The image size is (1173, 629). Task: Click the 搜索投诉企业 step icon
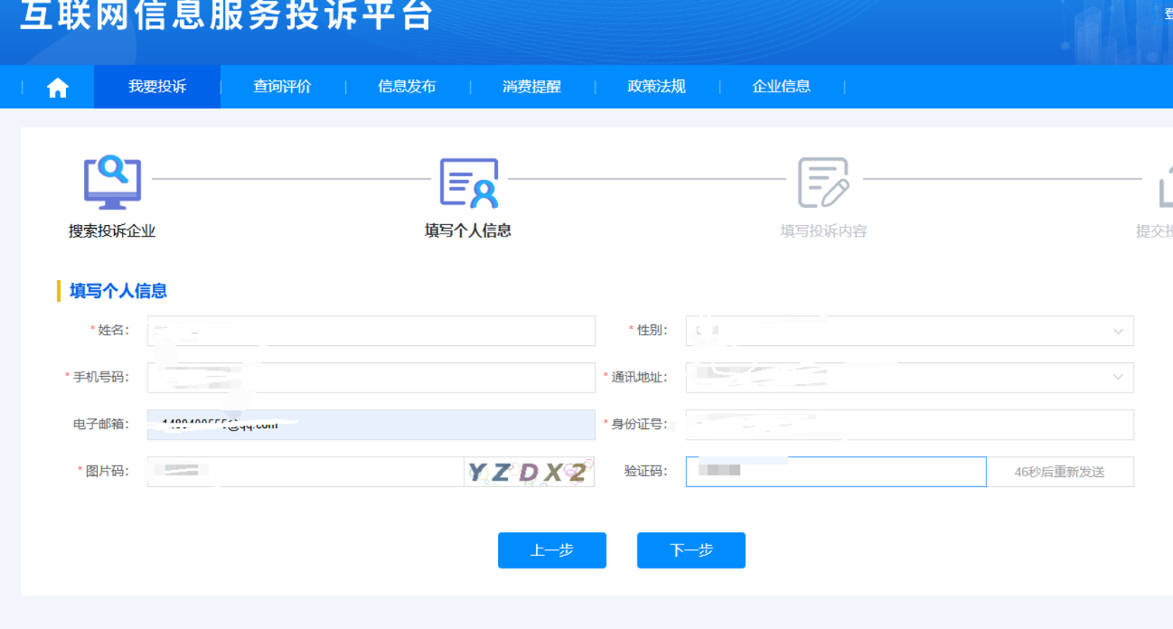click(112, 182)
